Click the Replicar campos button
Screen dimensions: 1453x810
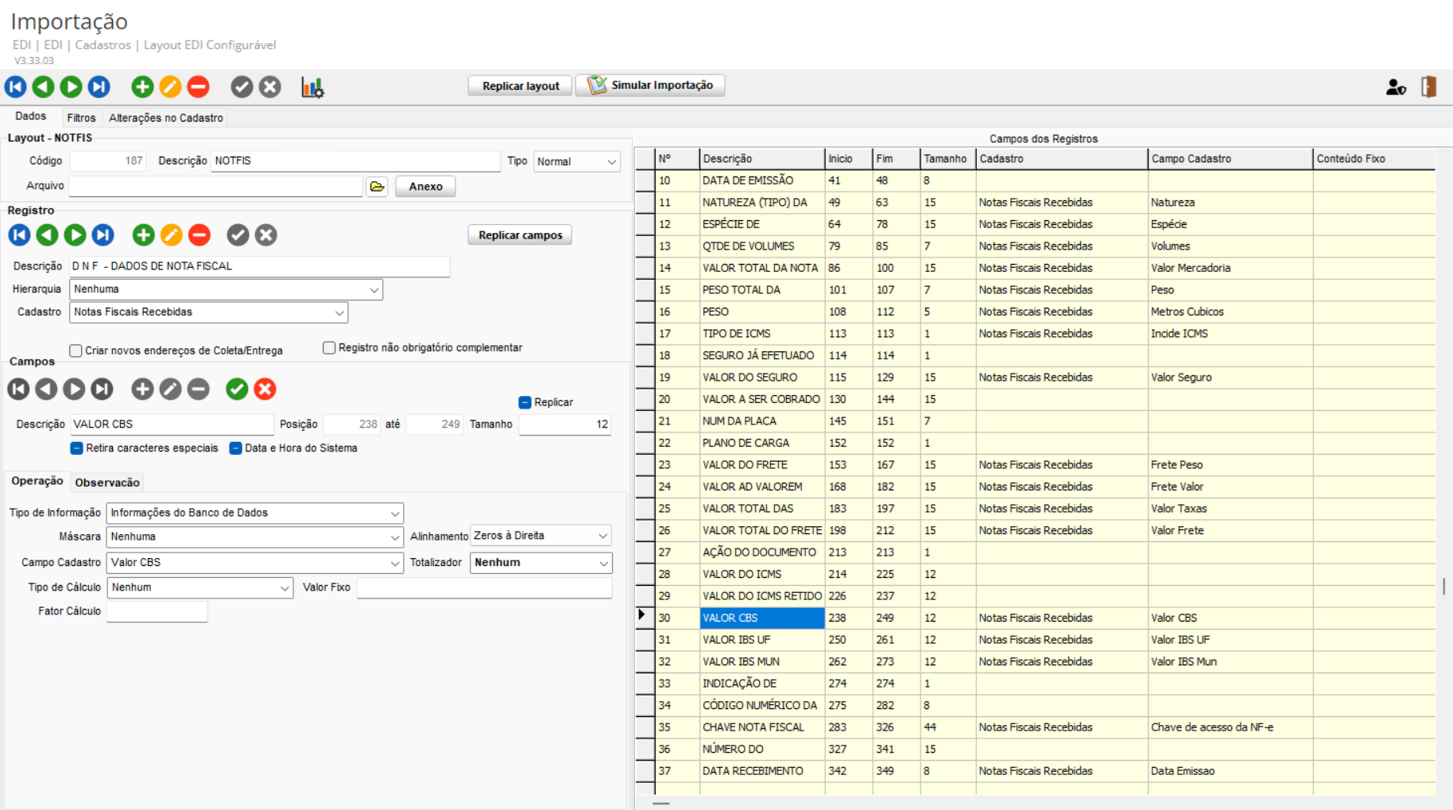pyautogui.click(x=520, y=235)
